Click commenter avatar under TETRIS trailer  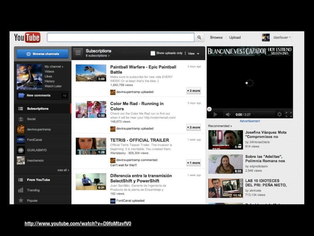[113, 160]
